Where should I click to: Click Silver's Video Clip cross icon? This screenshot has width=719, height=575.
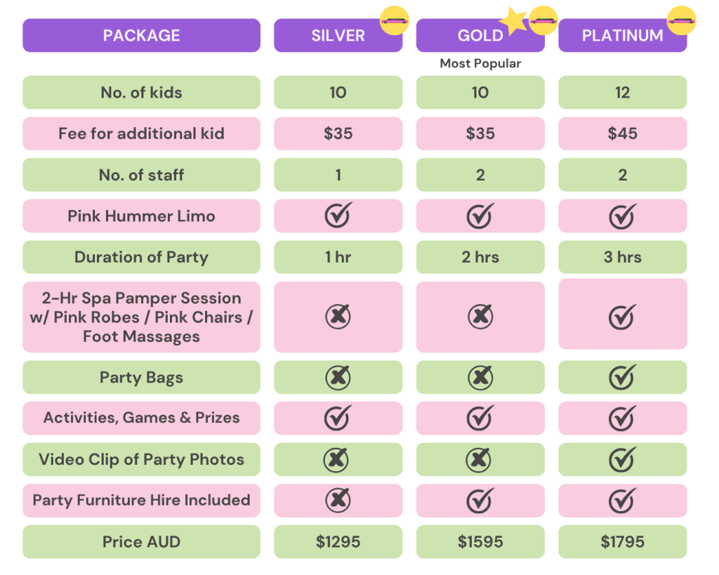coord(336,460)
